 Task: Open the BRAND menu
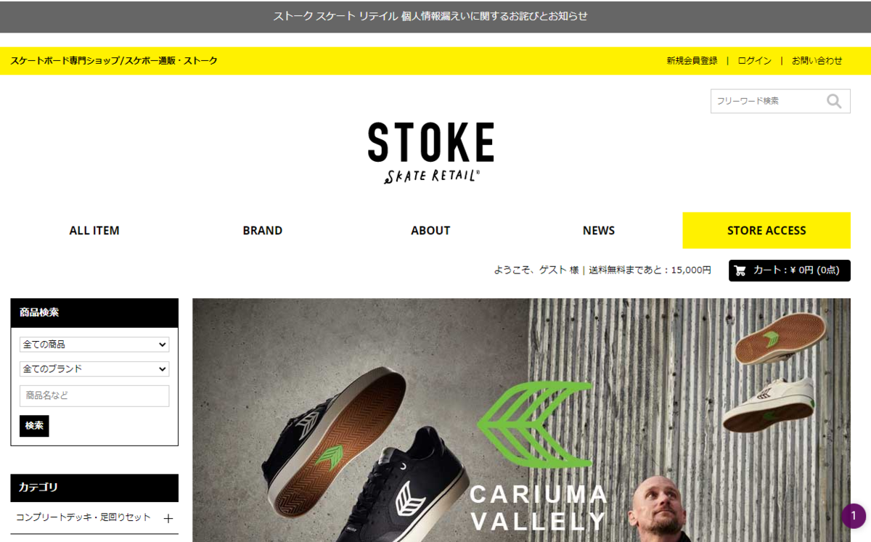click(x=263, y=231)
